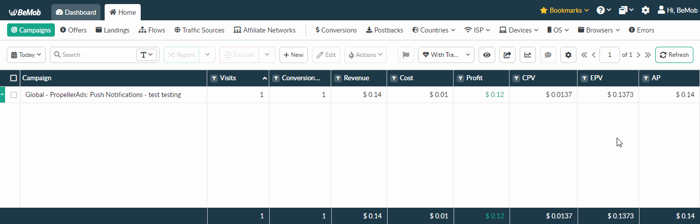
Task: Expand campaign row with plus marker
Action: click(x=3, y=94)
